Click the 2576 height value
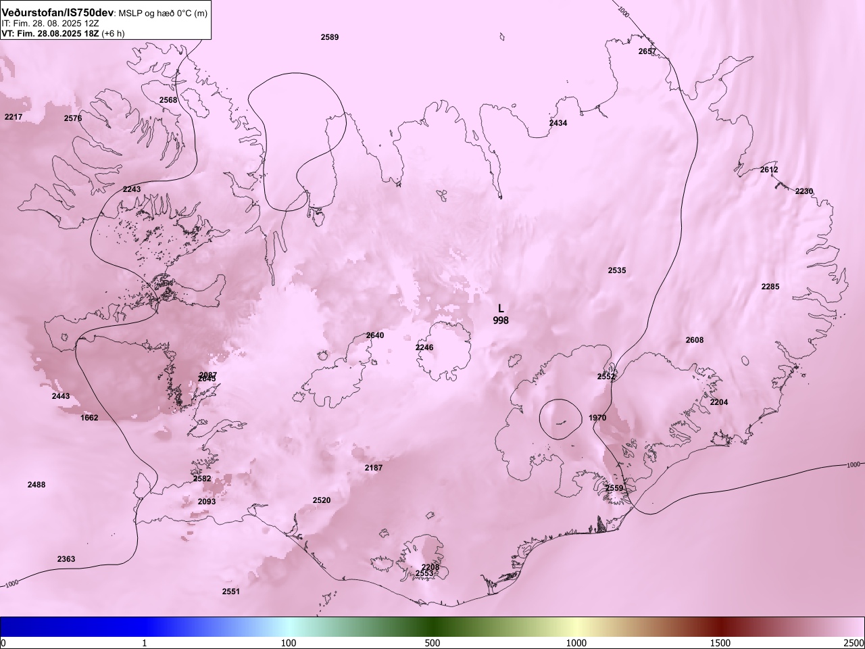The height and width of the screenshot is (649, 865). 73,118
